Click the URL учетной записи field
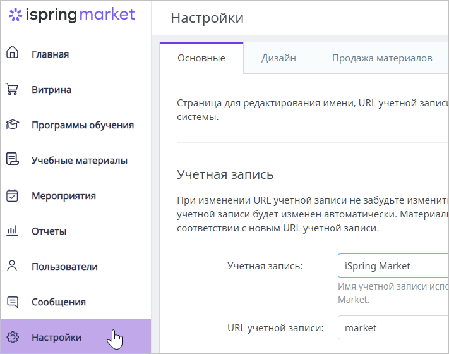The height and width of the screenshot is (354, 449). (x=393, y=327)
